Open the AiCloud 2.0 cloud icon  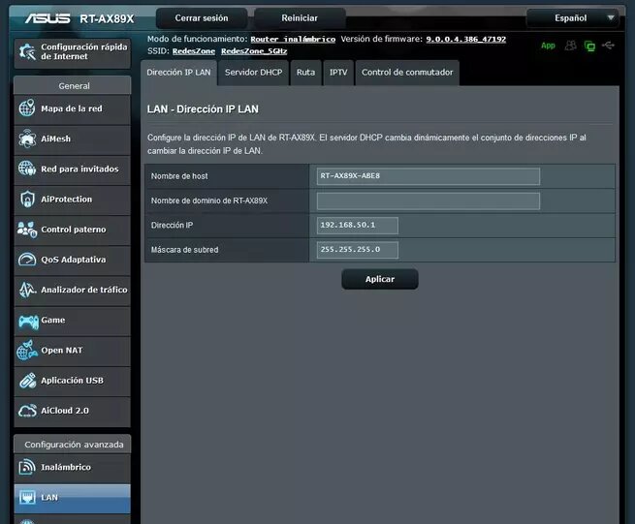(26, 410)
